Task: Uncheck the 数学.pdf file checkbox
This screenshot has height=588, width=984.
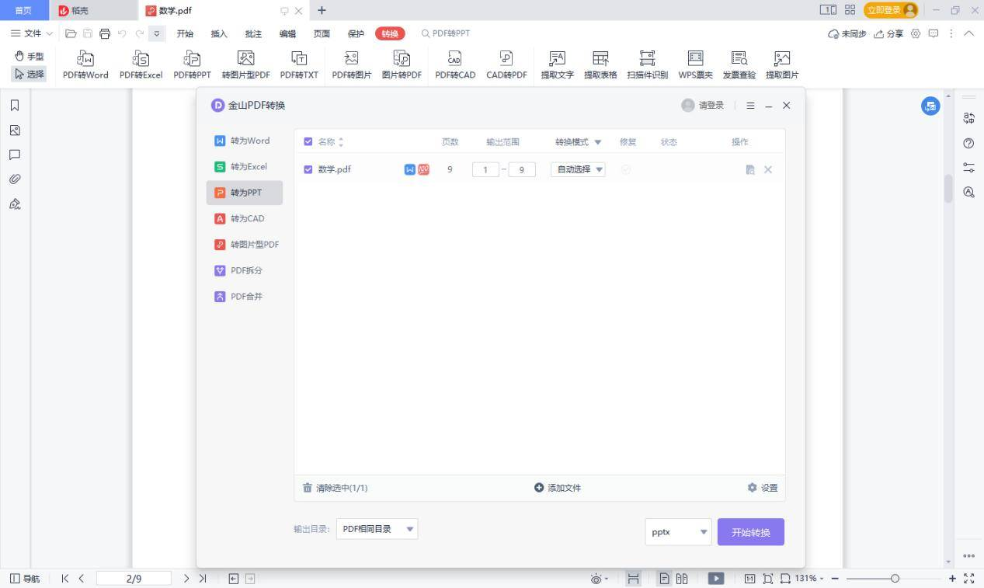Action: point(308,169)
